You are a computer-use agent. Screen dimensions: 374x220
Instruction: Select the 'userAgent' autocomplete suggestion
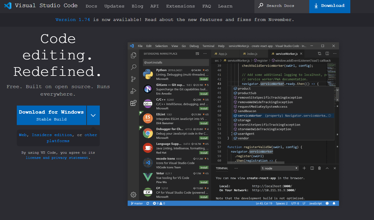pyautogui.click(x=283, y=134)
